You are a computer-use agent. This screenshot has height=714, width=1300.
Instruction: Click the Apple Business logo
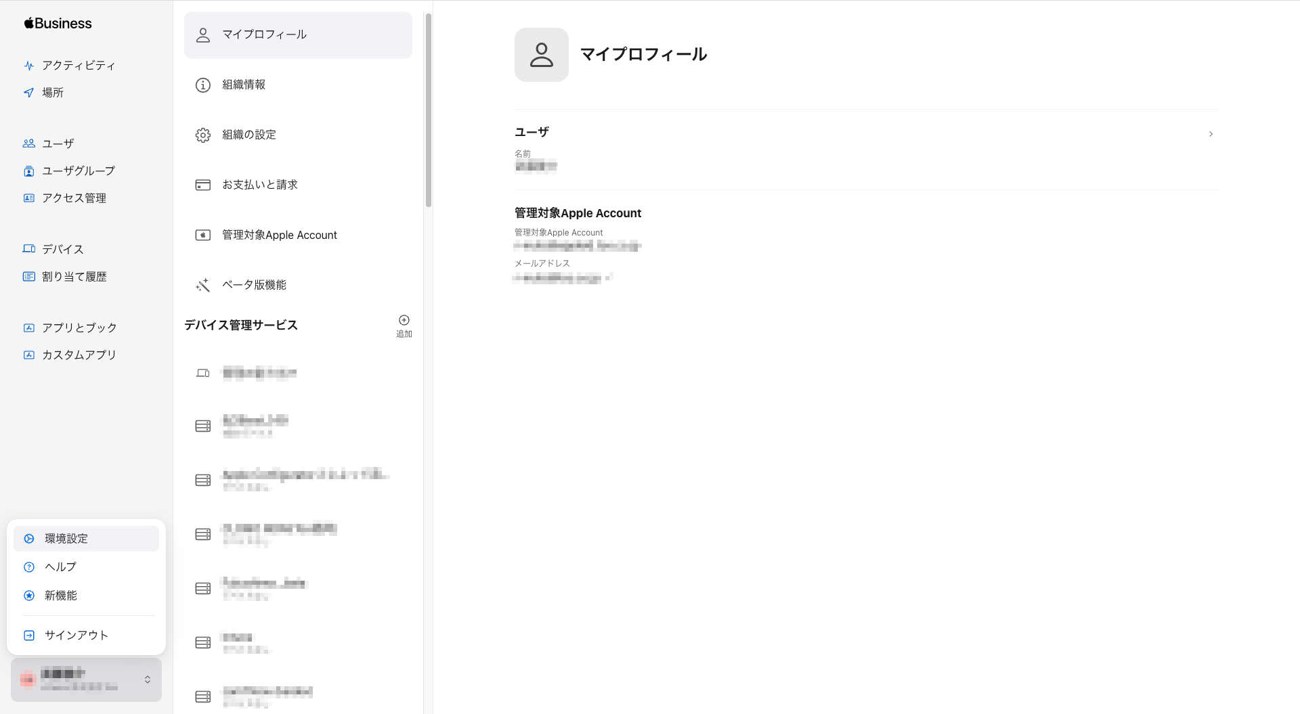[58, 24]
